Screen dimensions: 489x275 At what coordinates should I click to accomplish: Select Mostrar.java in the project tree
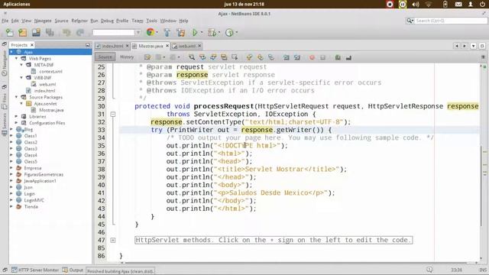[51, 110]
